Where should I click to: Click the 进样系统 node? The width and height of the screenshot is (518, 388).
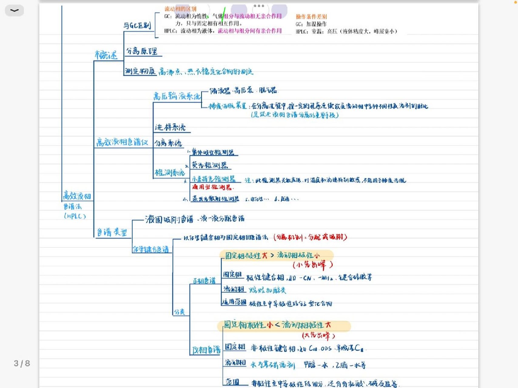tap(170, 127)
